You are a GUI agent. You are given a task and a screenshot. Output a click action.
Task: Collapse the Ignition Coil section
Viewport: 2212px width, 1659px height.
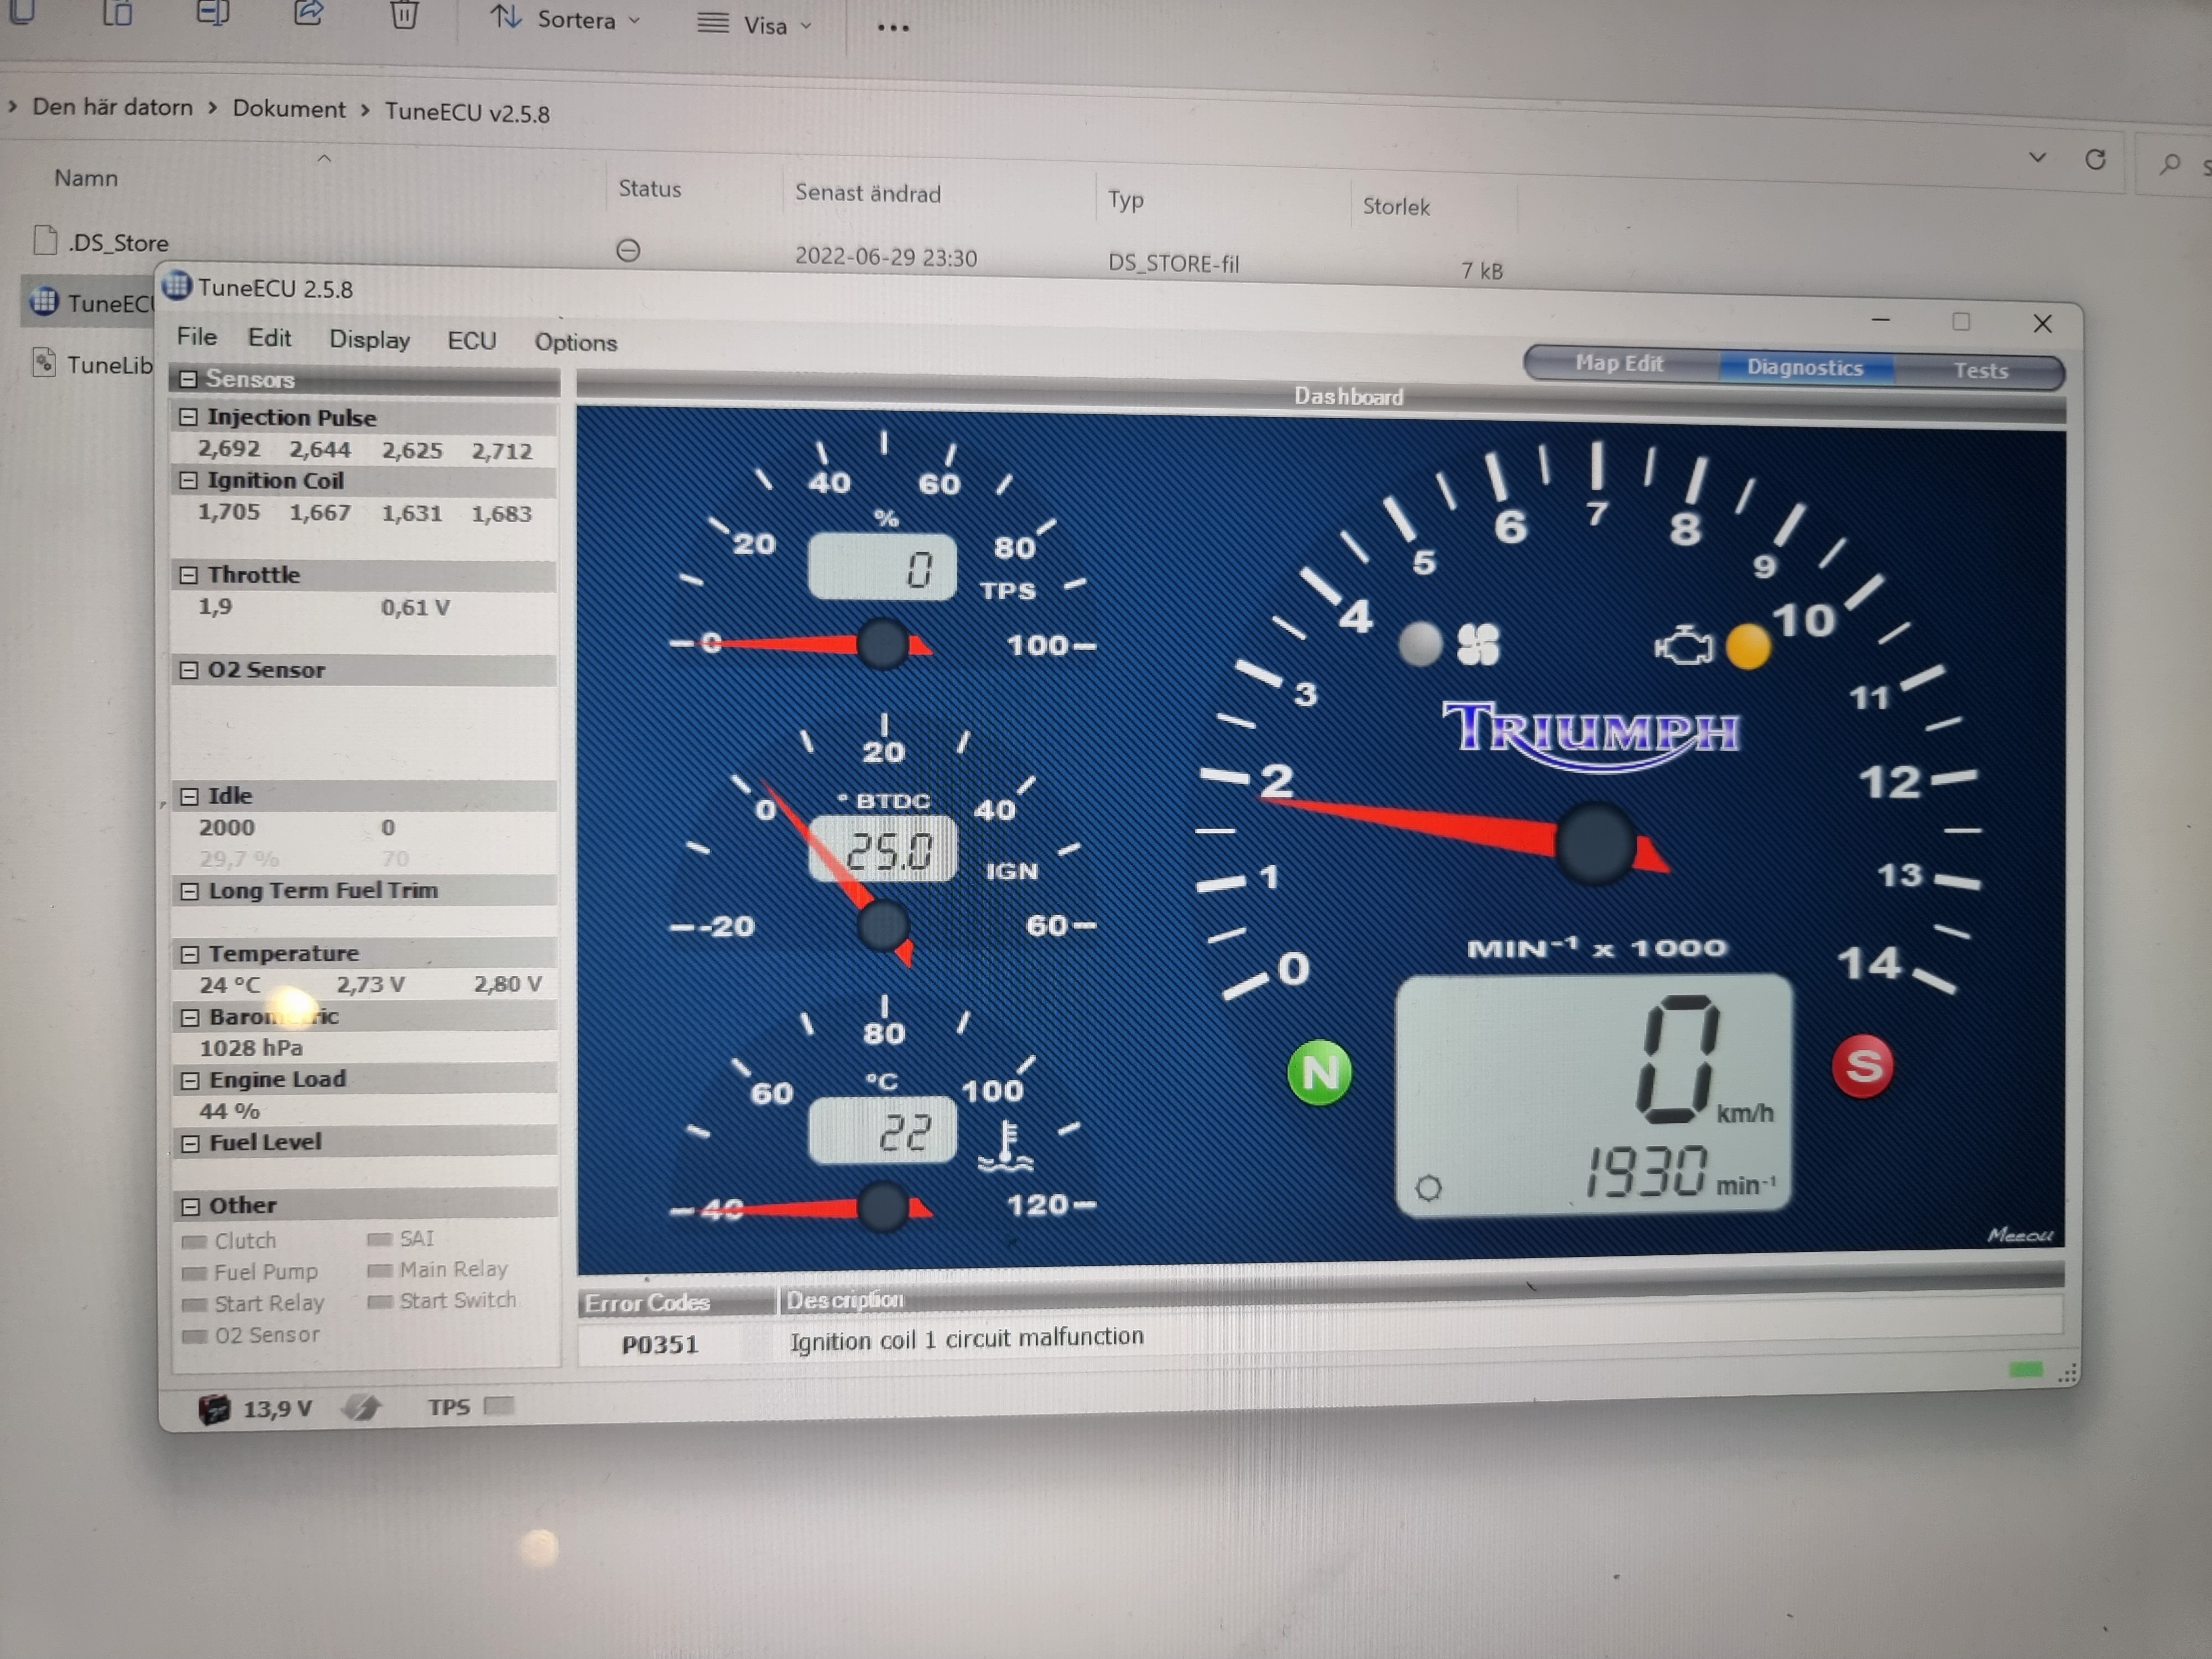pos(188,480)
